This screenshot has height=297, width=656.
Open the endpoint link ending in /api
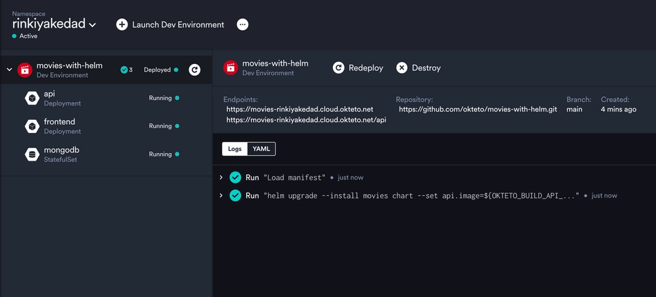[x=306, y=120]
